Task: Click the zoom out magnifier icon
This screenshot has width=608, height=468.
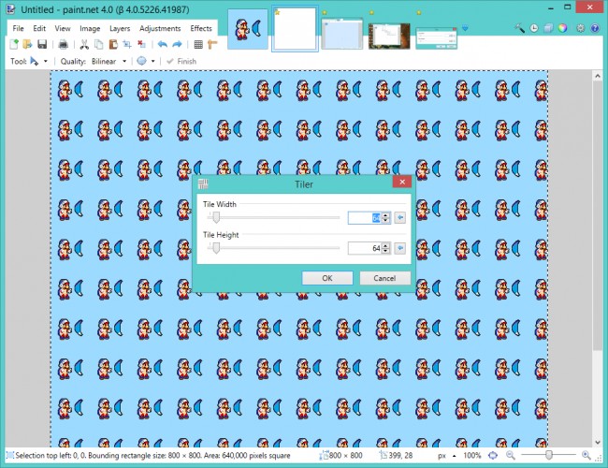Action: pyautogui.click(x=511, y=455)
